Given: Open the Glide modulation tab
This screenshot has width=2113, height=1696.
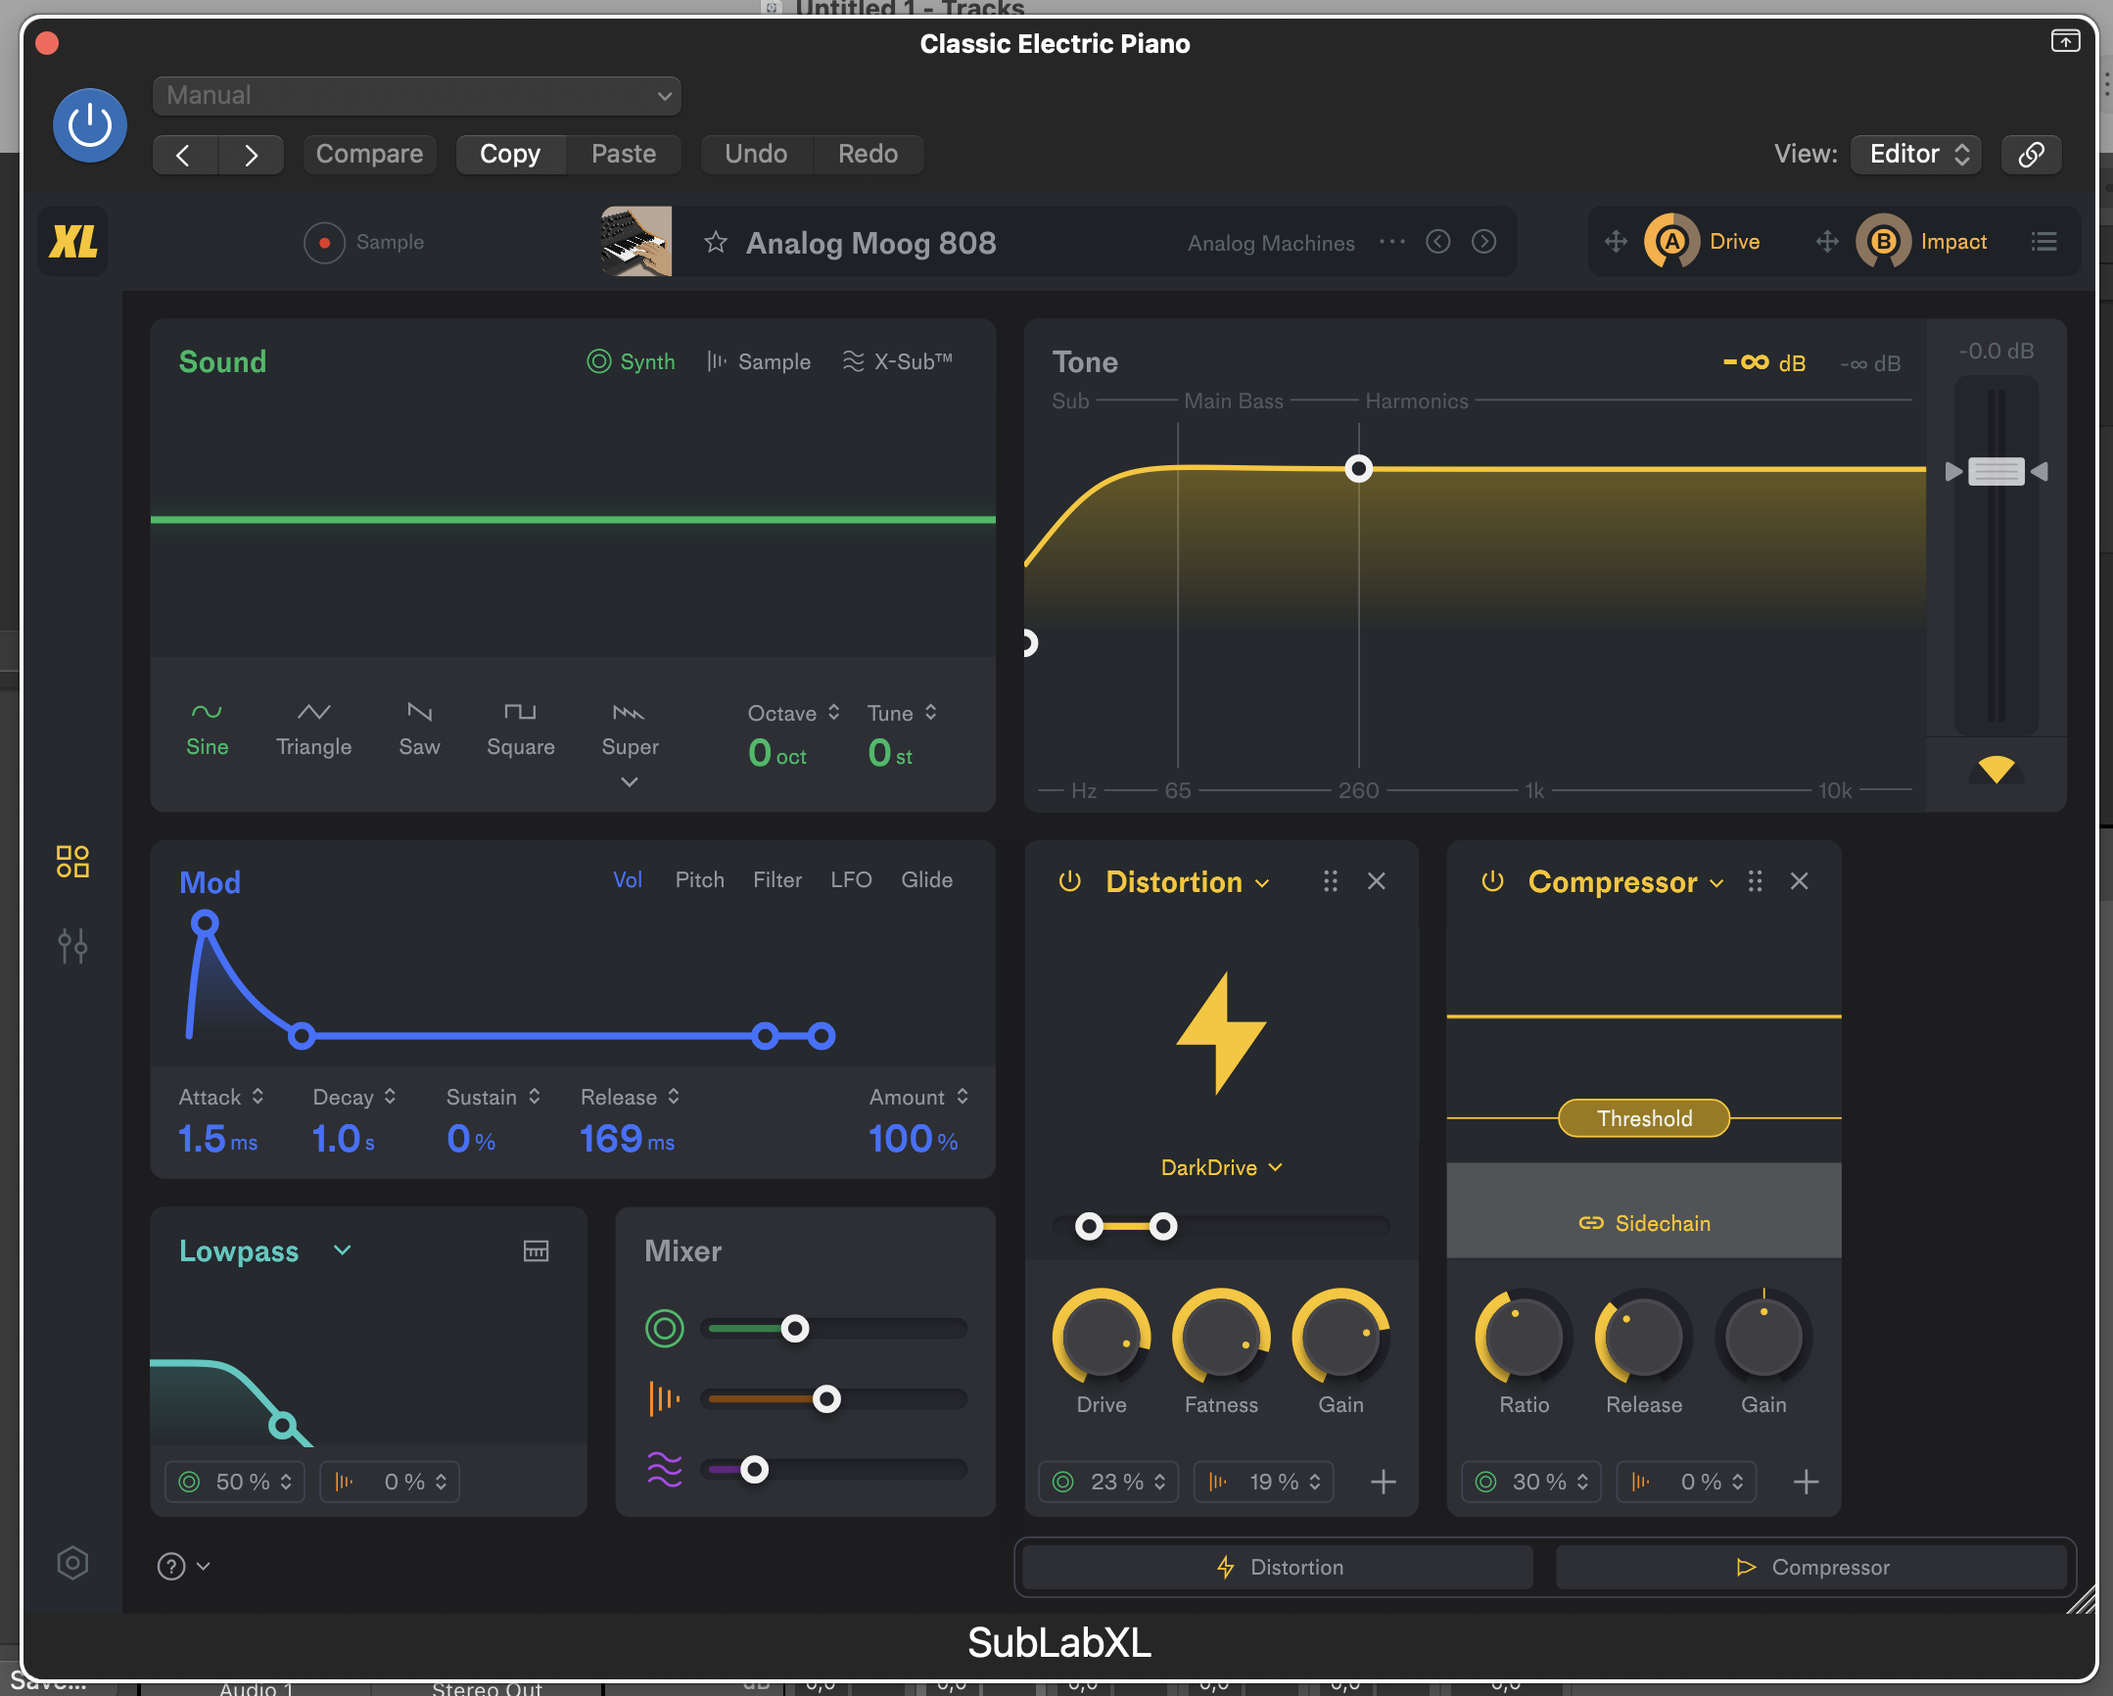Looking at the screenshot, I should [926, 880].
